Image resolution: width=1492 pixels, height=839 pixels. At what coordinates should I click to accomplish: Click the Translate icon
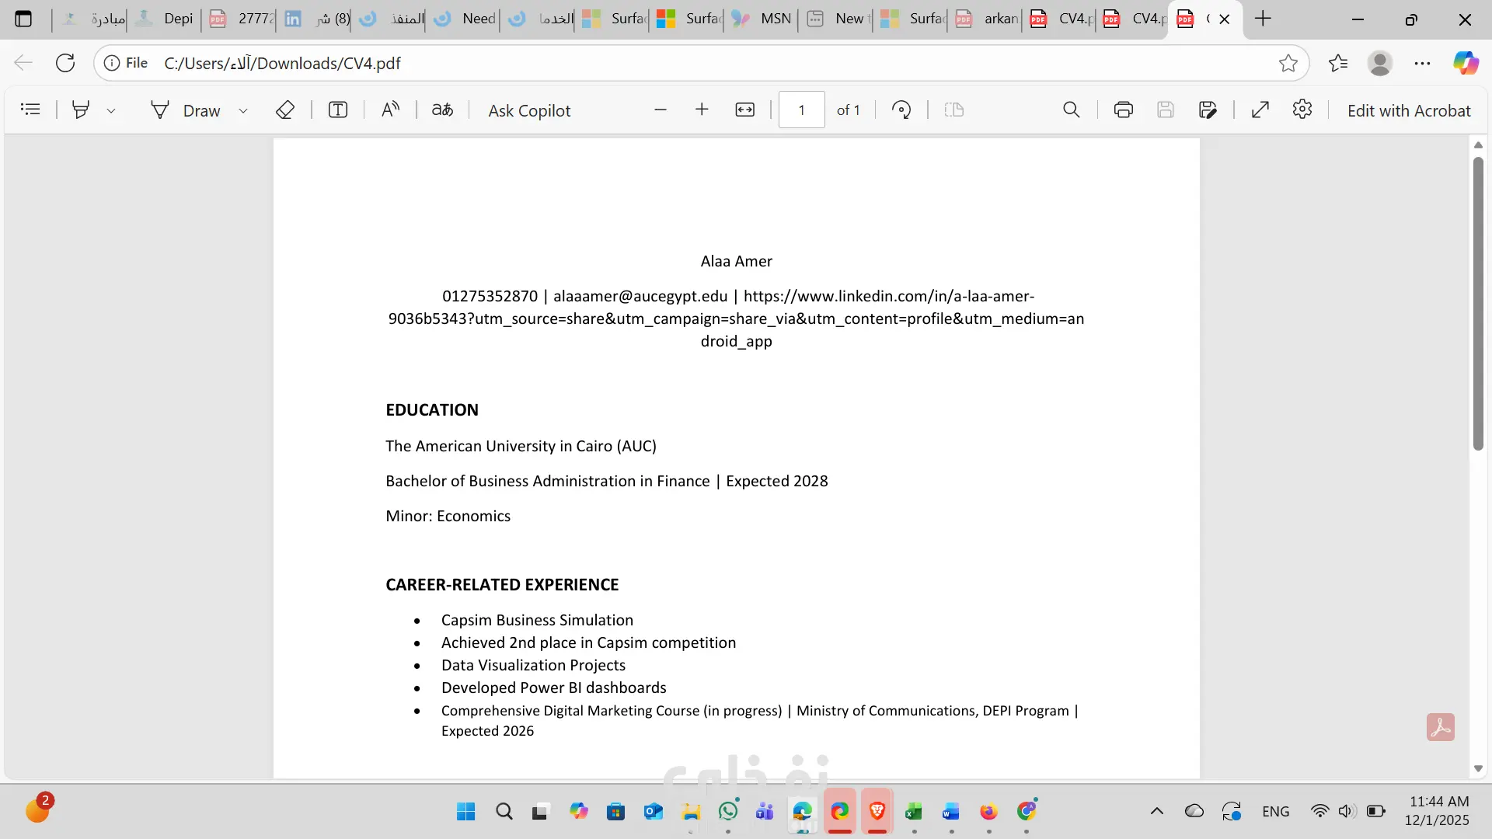[x=442, y=110]
